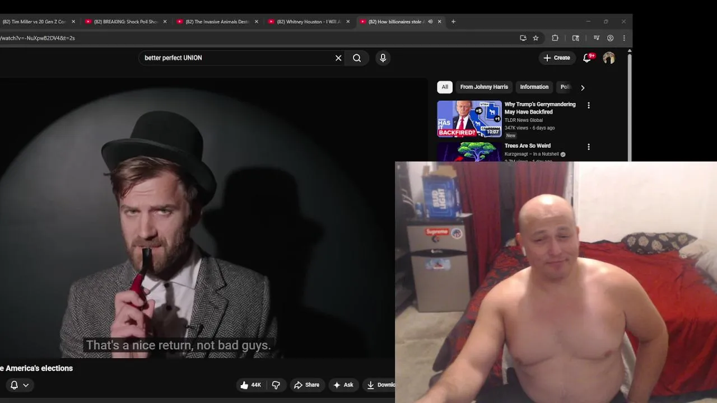Open the Why Trump's Gerrymandering title link
This screenshot has width=717, height=403.
[x=540, y=108]
